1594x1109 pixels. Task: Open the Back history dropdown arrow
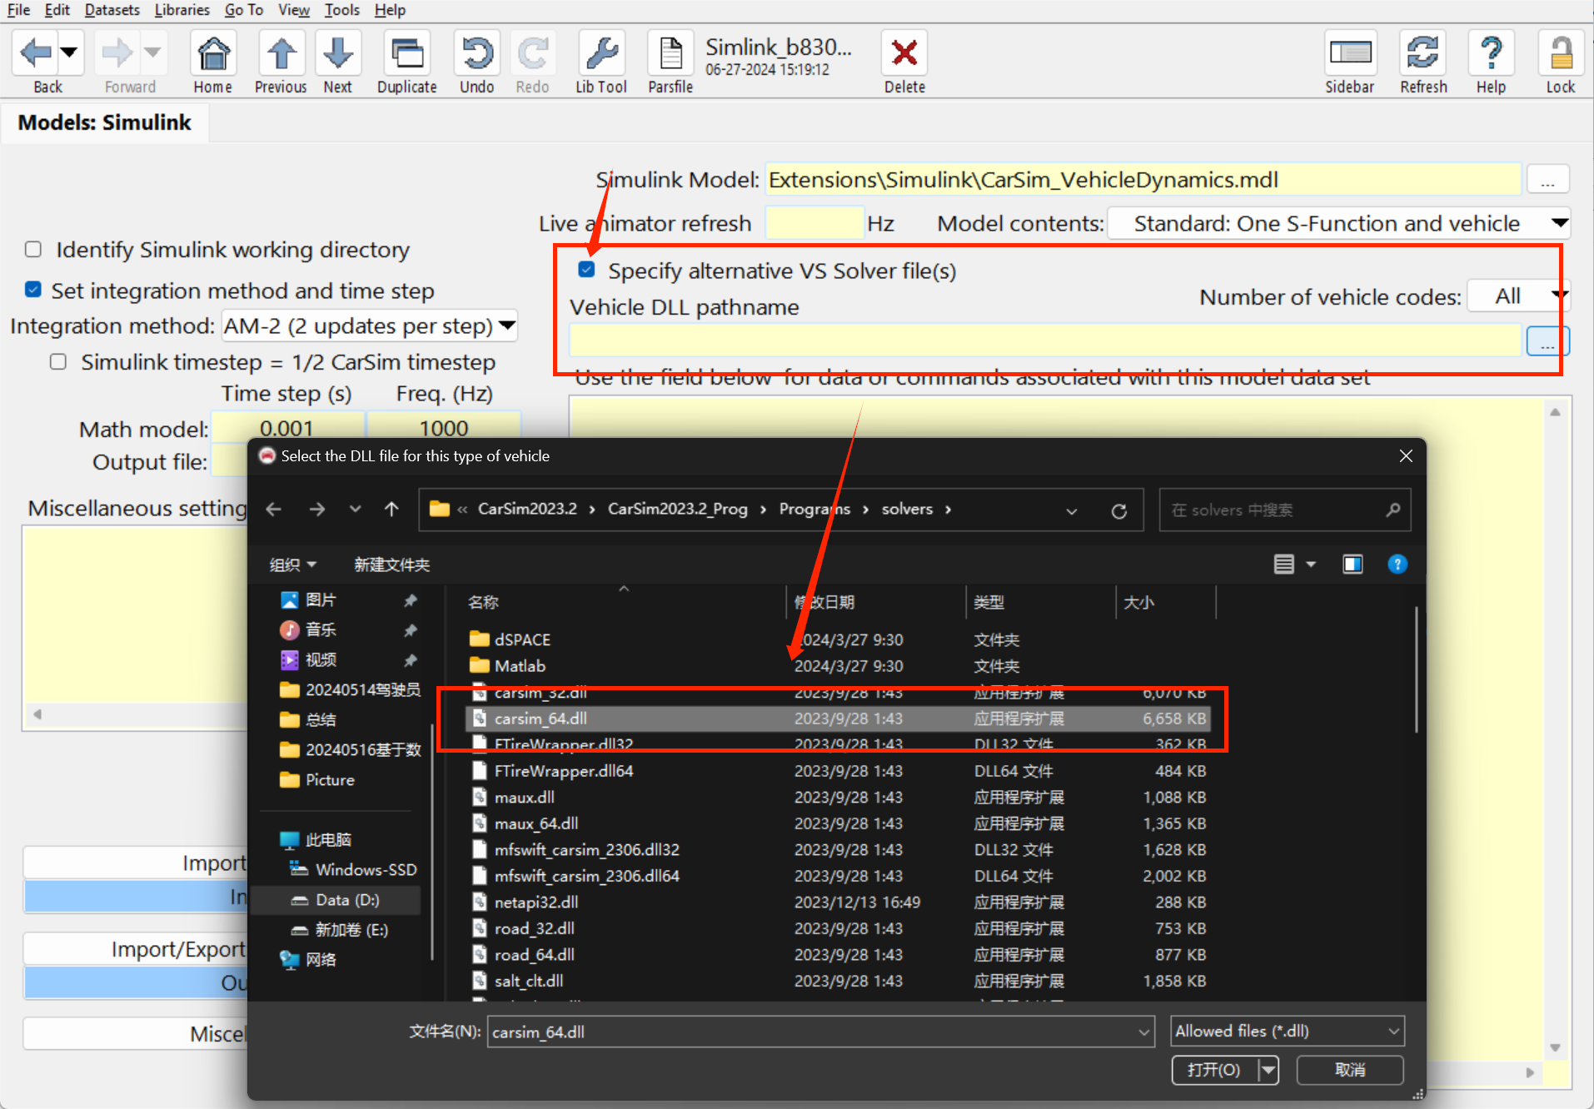click(x=70, y=53)
